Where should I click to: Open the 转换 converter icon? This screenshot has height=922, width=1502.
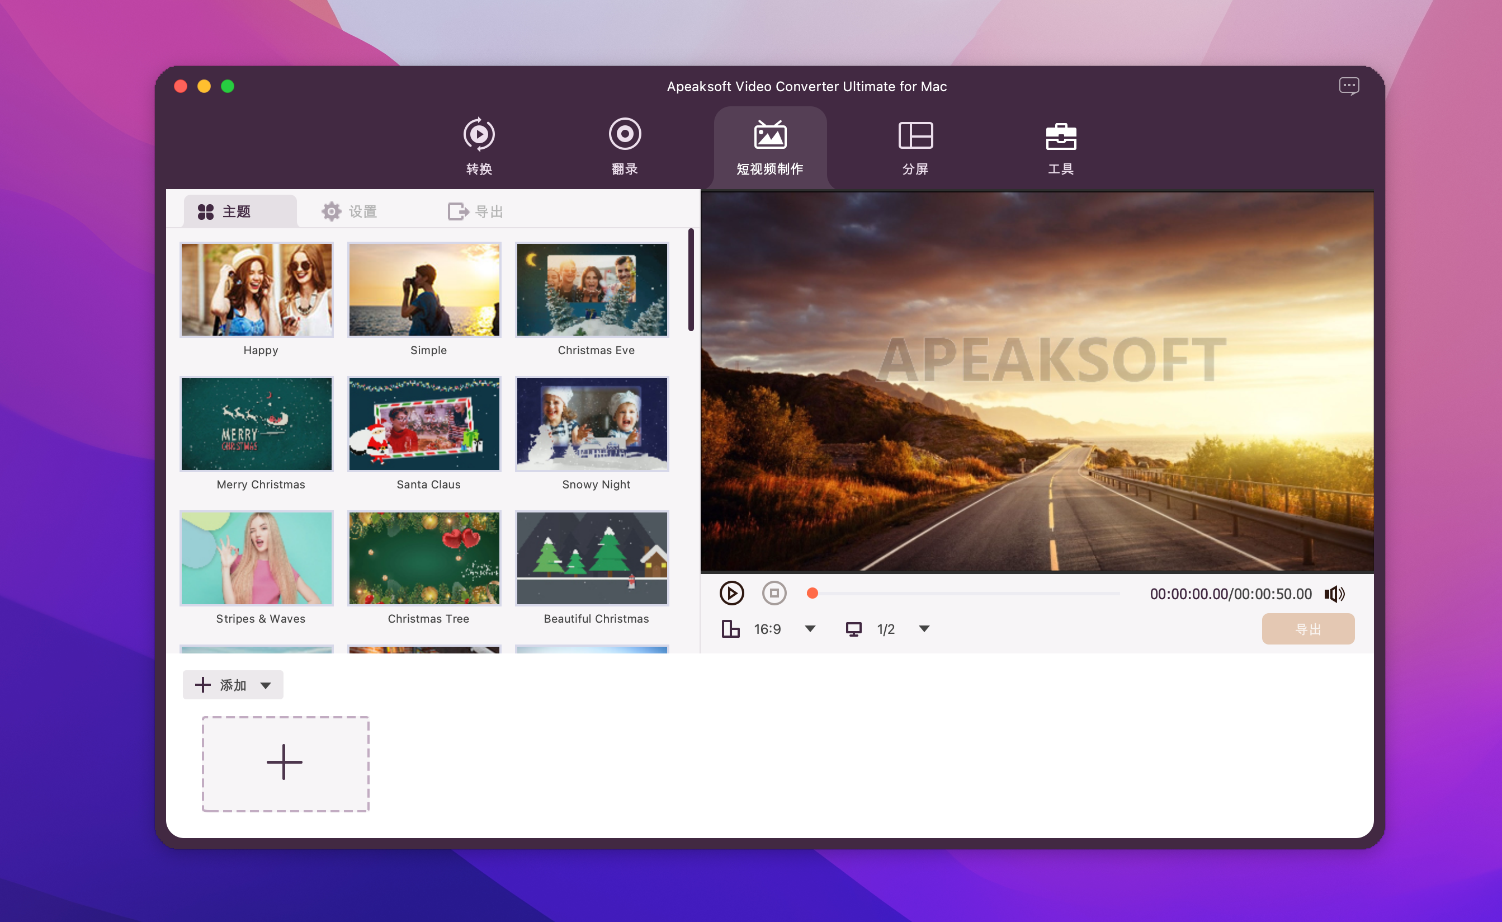479,135
